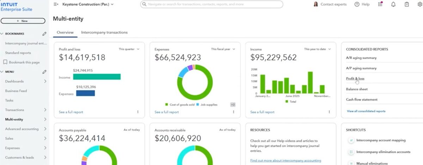The image size is (423, 165).
Task: See a full report for Income
Action: coord(262,112)
